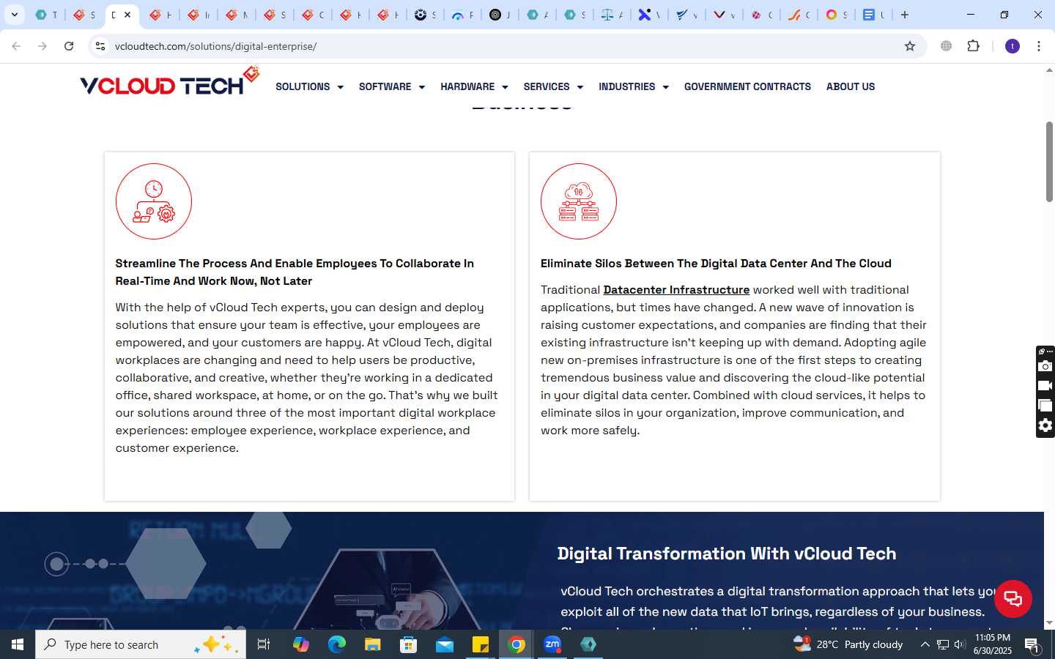
Task: Switch to the tab with the blue document icon
Action: 873,15
